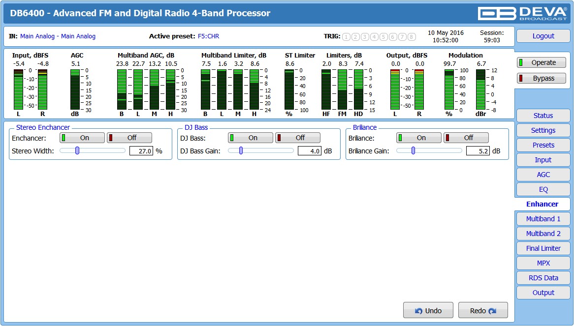Viewport: 574px width, 326px height.
Task: Open the Input page
Action: [x=543, y=160]
